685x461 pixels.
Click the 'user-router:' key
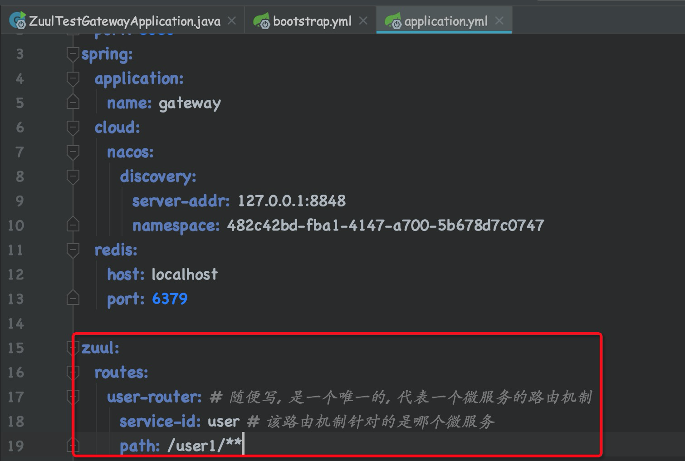coord(154,397)
